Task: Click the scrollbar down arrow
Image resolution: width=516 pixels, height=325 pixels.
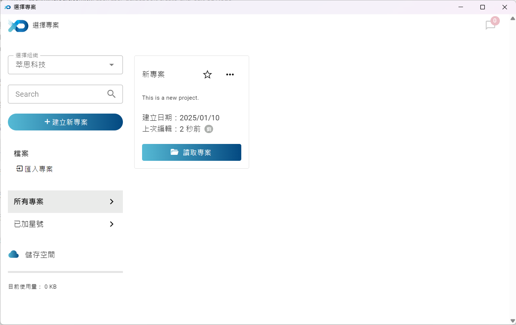Action: coord(513,321)
